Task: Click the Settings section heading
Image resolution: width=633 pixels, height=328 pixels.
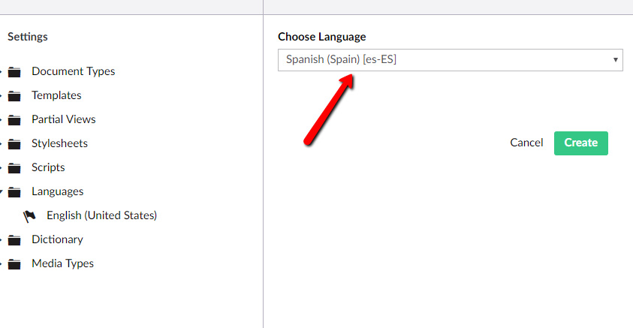Action: click(28, 37)
